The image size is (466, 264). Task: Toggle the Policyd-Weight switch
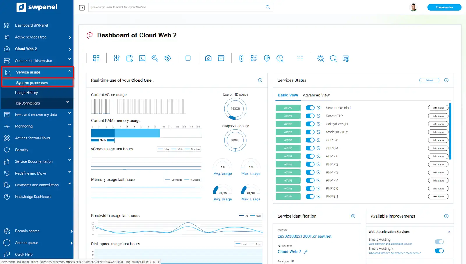310,124
